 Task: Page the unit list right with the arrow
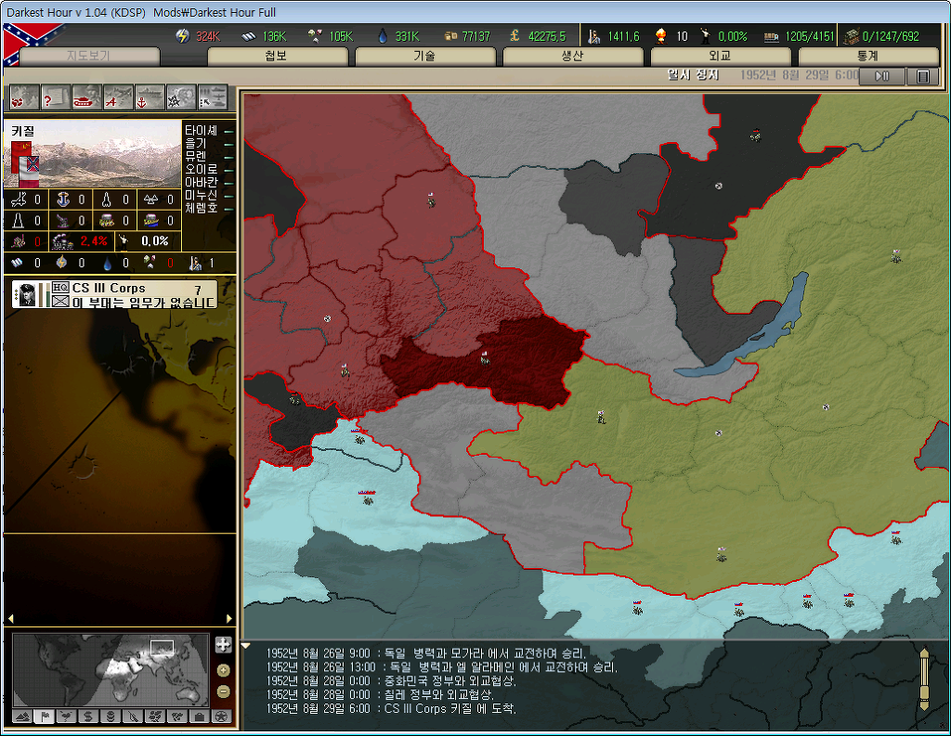pyautogui.click(x=228, y=618)
